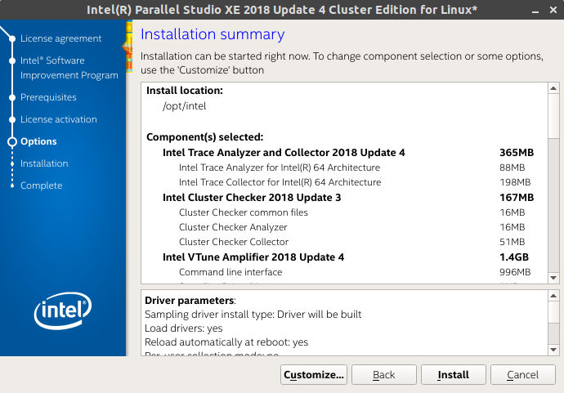Close the installer window
Screen dimensions: 564x393
tap(553, 10)
